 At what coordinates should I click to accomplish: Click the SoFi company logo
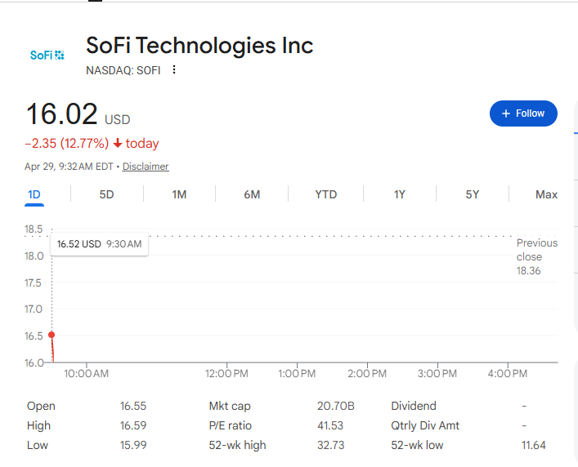[47, 56]
